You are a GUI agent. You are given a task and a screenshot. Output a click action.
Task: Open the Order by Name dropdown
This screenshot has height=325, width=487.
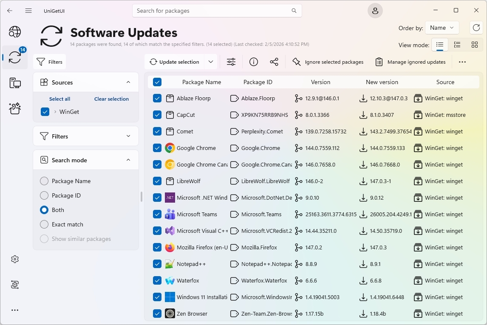pos(442,27)
